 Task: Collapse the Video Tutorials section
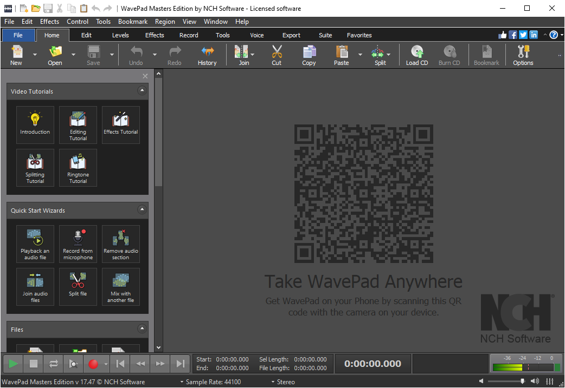pos(142,91)
